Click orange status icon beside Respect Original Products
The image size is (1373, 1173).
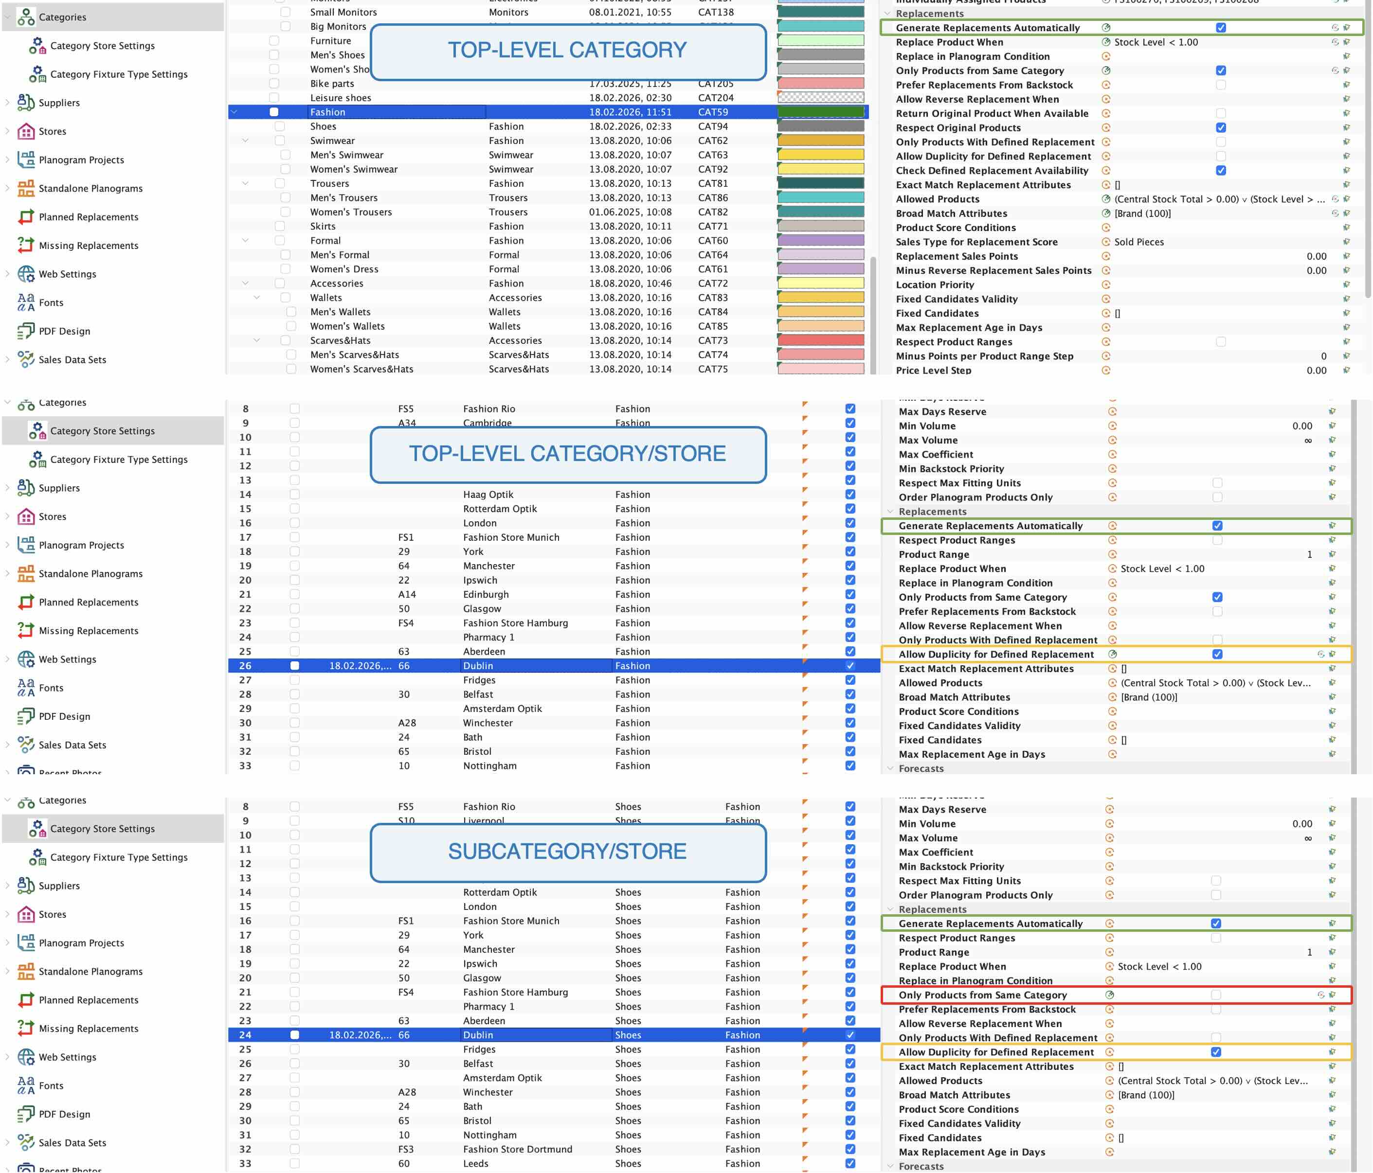(1106, 128)
